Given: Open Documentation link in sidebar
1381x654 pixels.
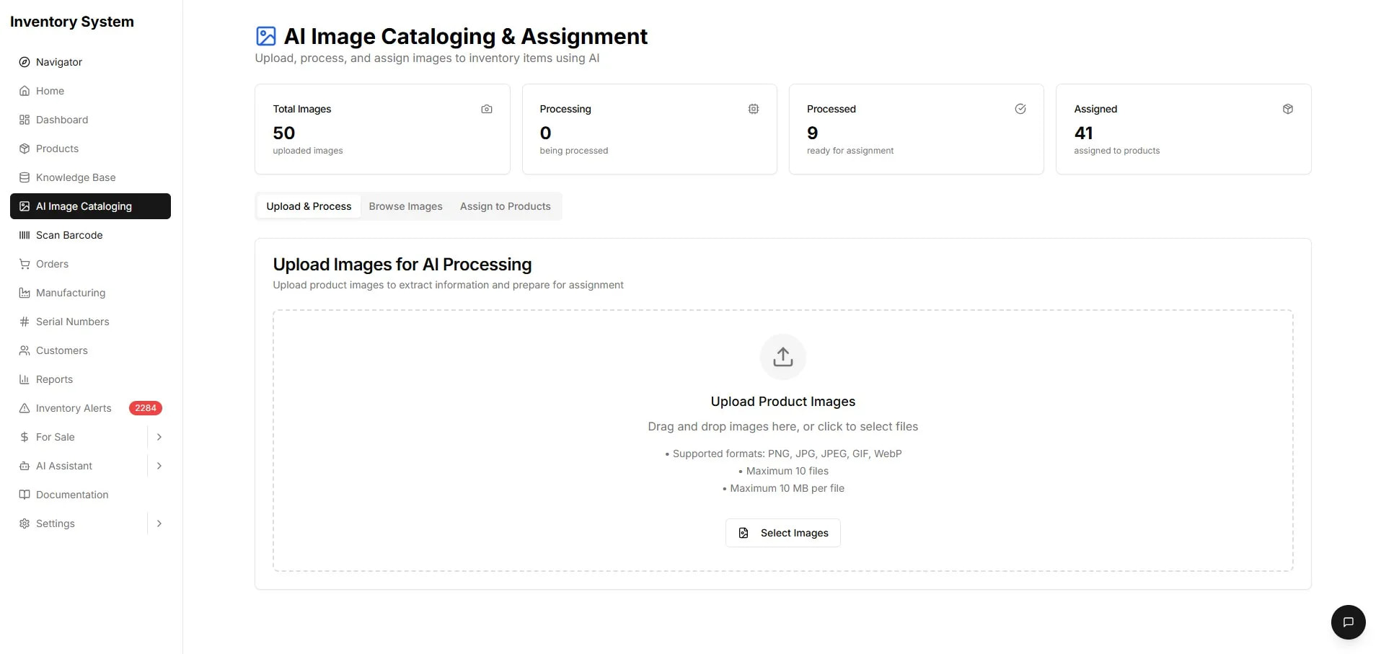Looking at the screenshot, I should pyautogui.click(x=90, y=495).
